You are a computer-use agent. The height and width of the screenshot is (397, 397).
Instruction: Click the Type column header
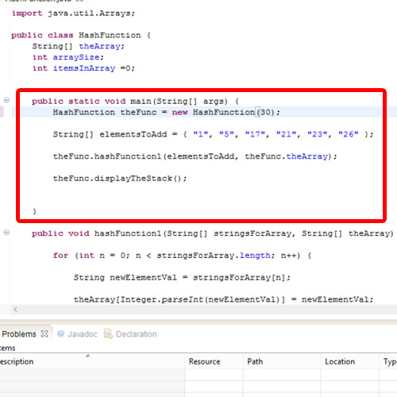click(390, 361)
